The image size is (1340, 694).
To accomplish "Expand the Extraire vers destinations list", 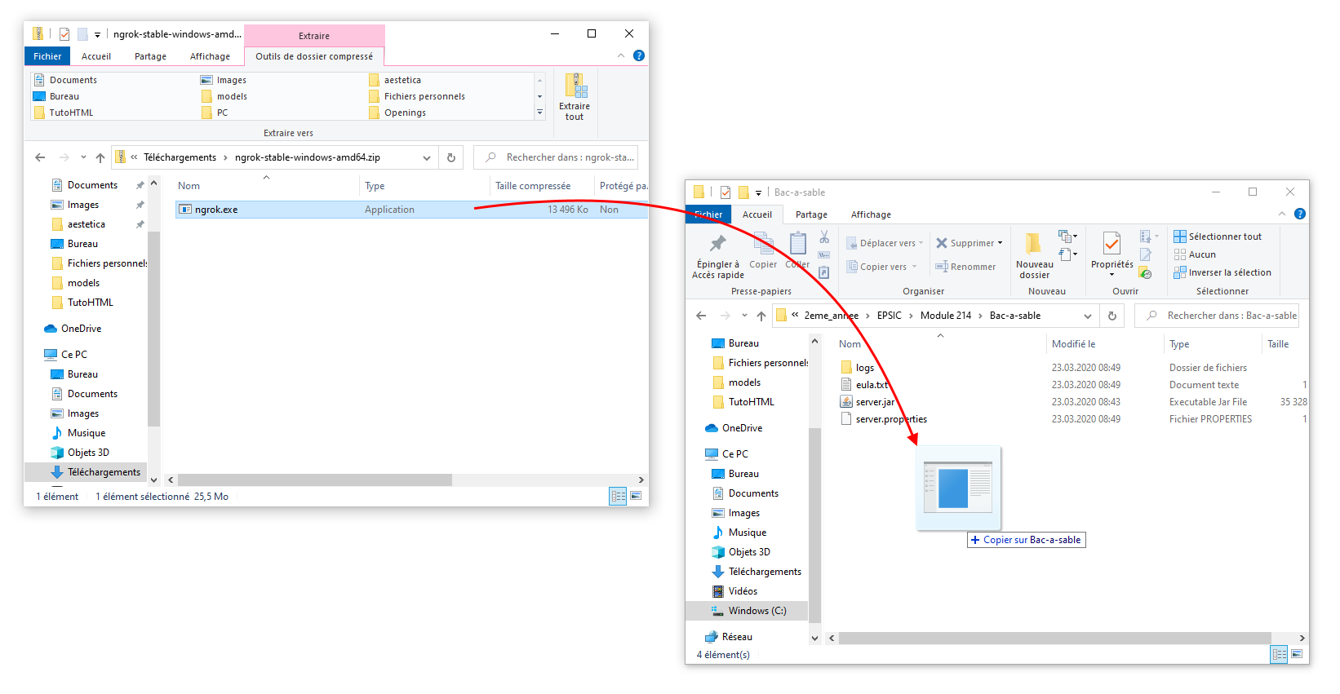I will [x=539, y=113].
